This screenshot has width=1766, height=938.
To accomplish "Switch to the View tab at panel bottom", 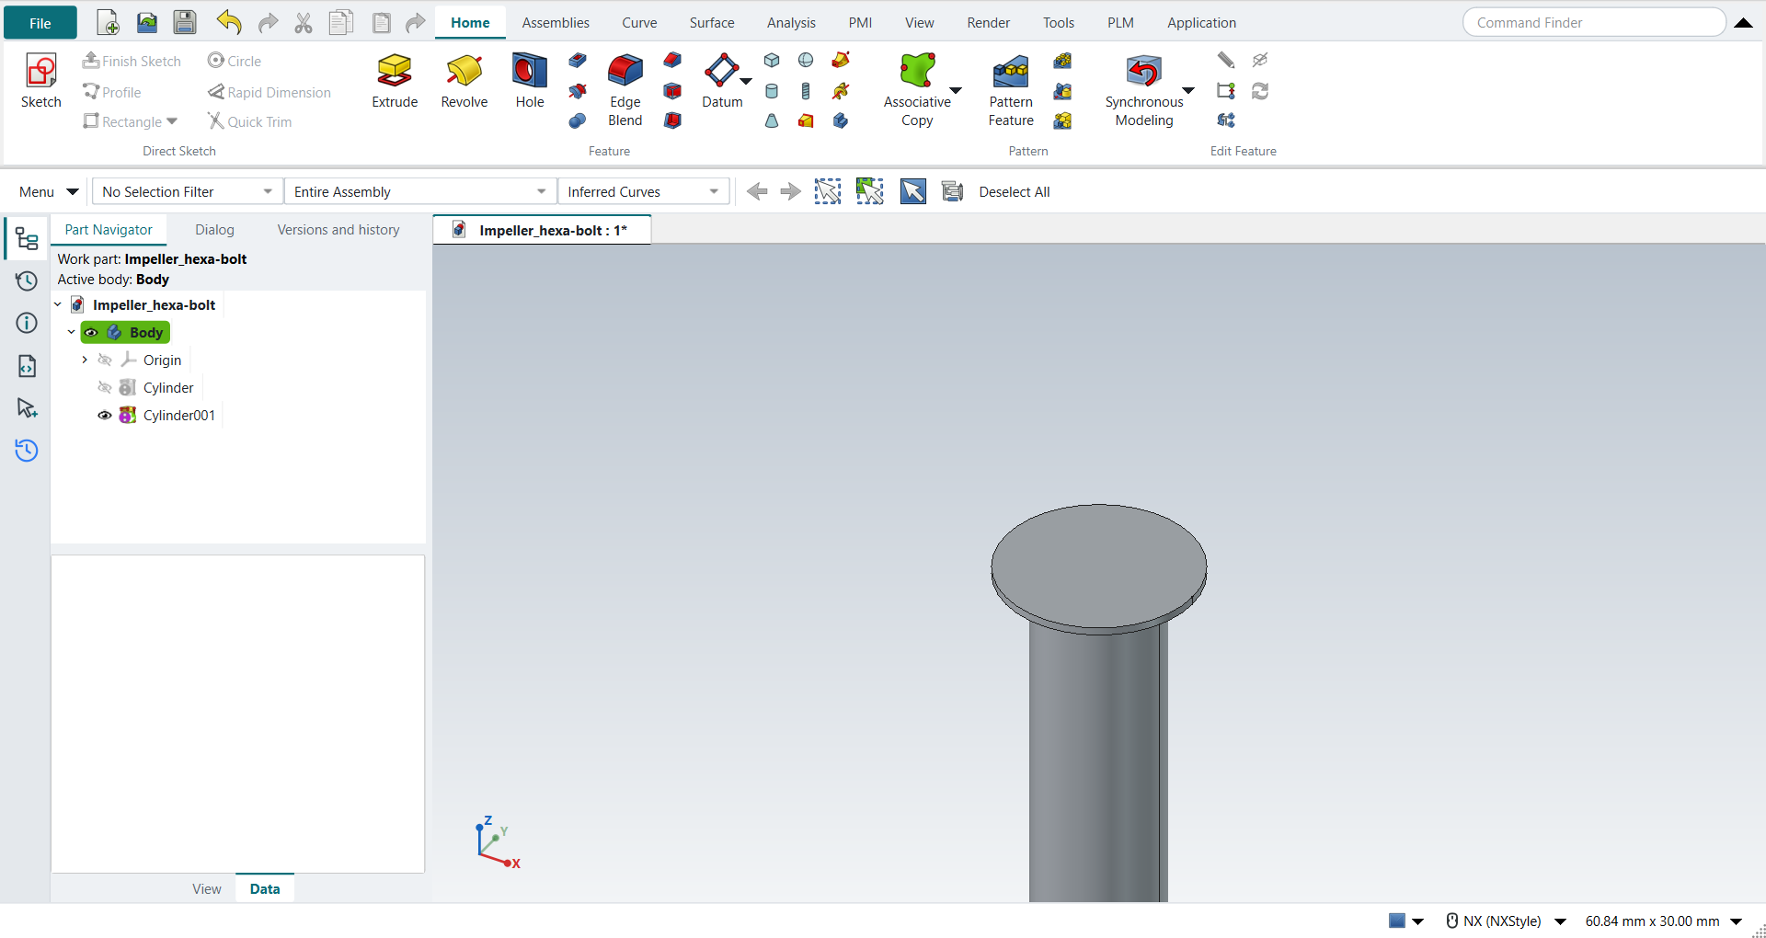I will 207,888.
